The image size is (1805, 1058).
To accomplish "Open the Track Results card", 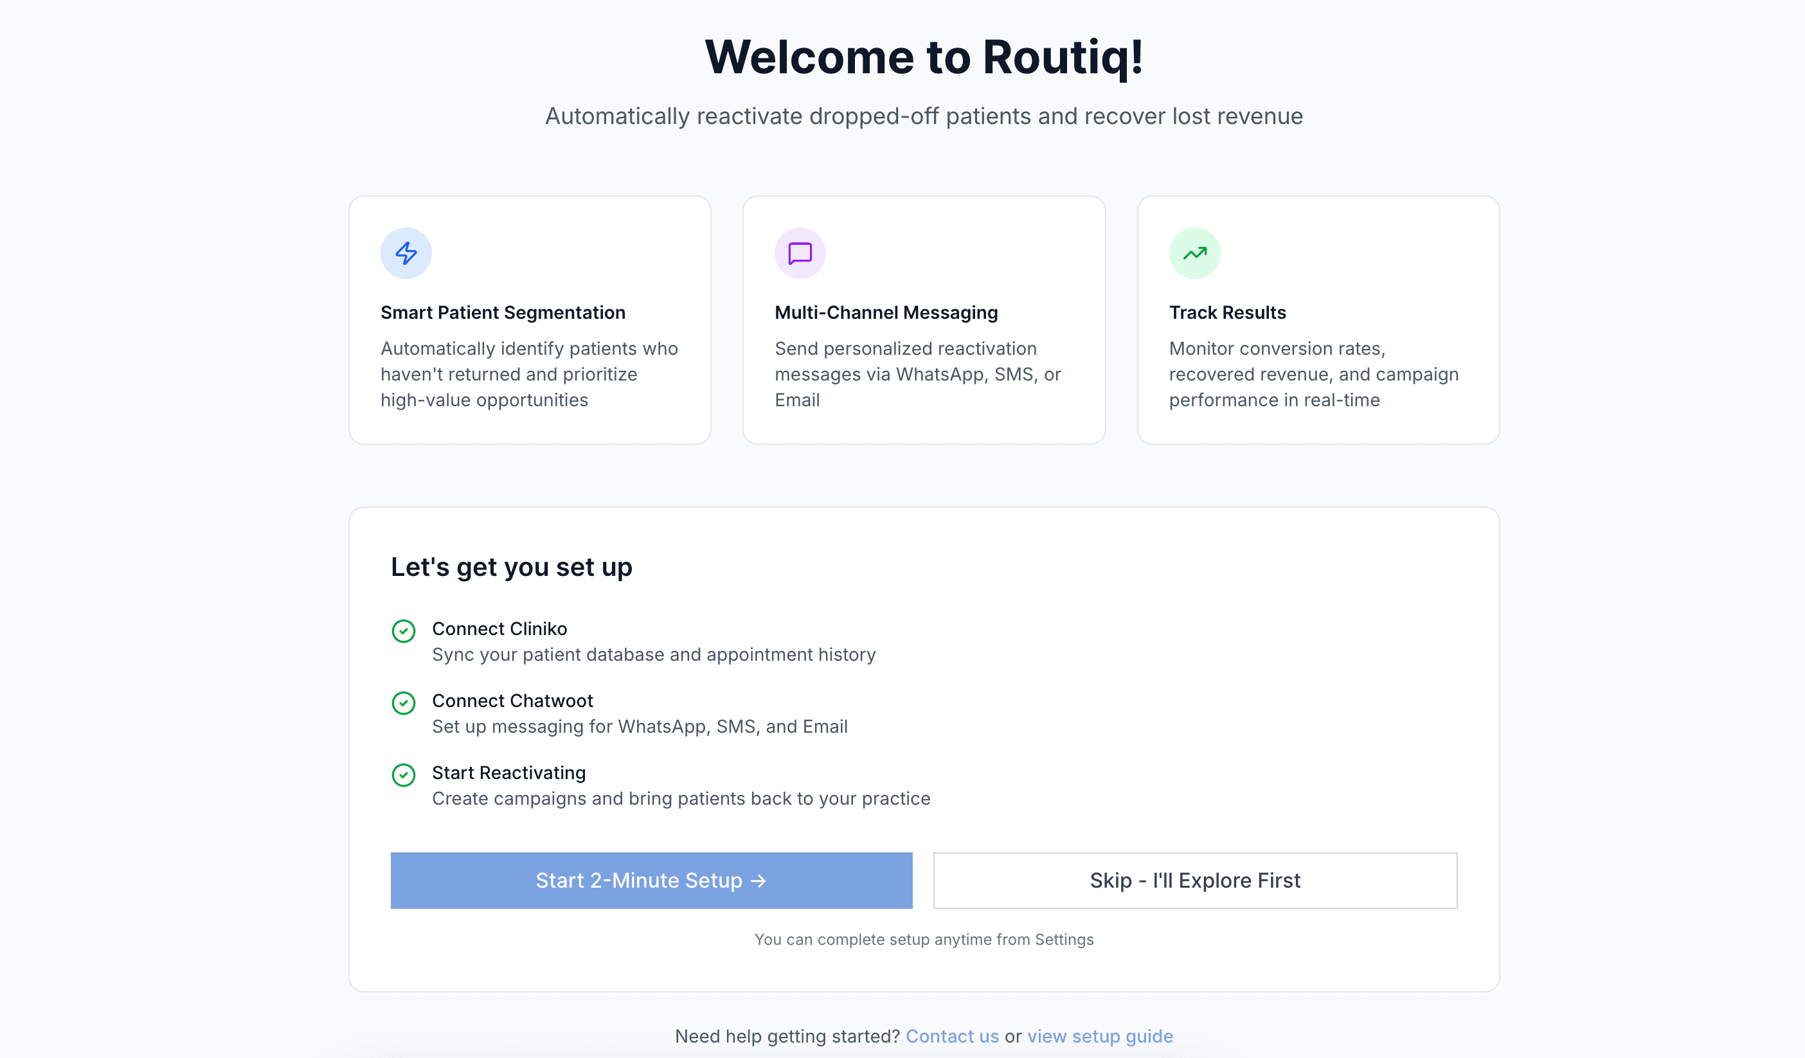I will tap(1318, 319).
